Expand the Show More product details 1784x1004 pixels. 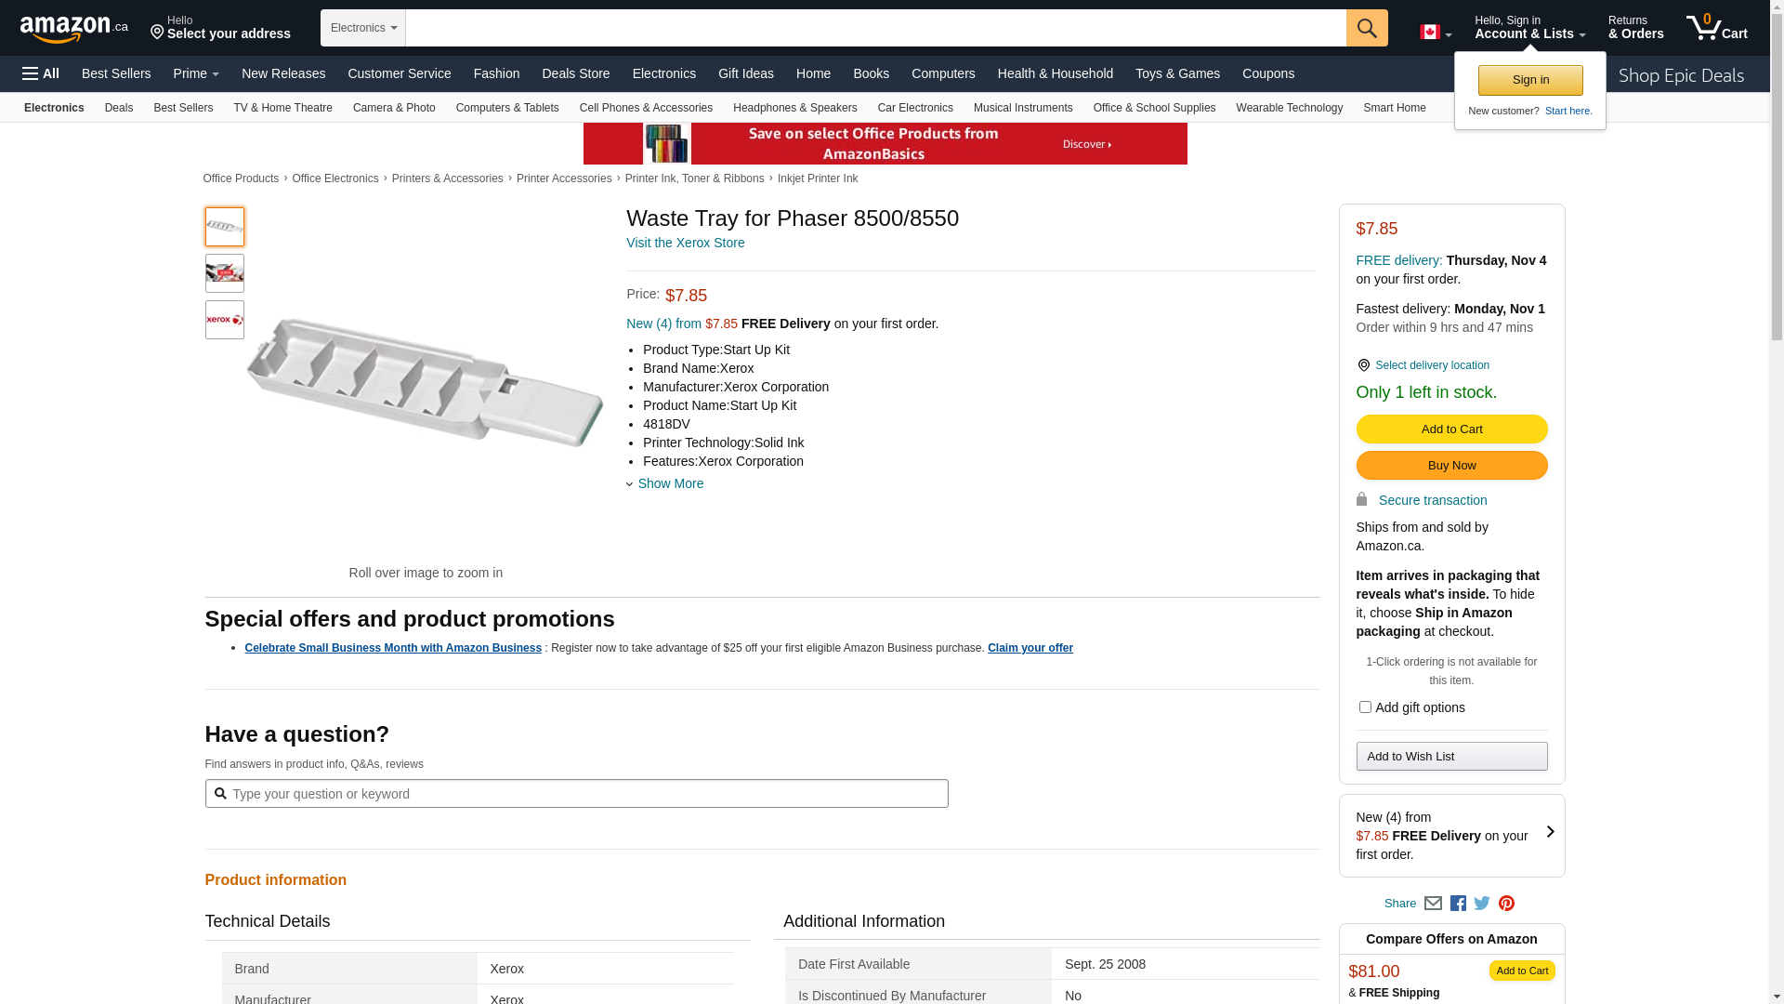[x=670, y=483]
